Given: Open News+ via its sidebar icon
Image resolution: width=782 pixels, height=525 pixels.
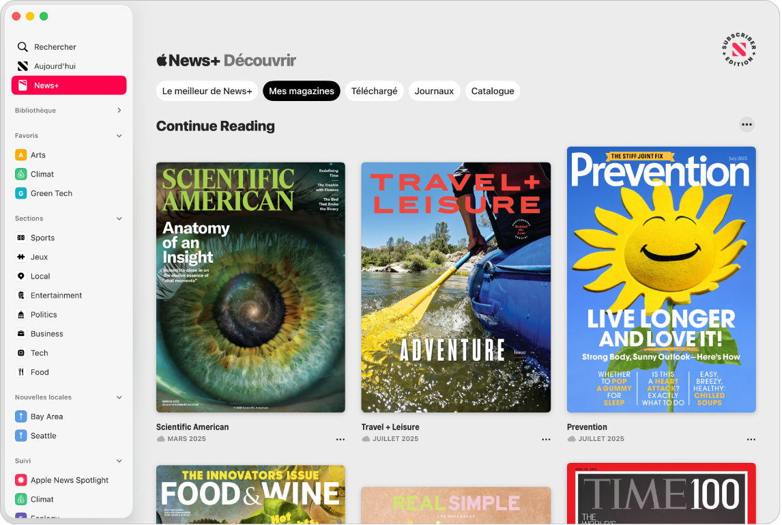Looking at the screenshot, I should pyautogui.click(x=23, y=85).
